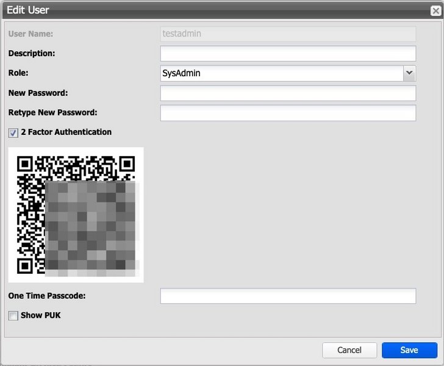Viewport: 444px width, 366px height.
Task: Close the Edit User dialog
Action: [435, 10]
